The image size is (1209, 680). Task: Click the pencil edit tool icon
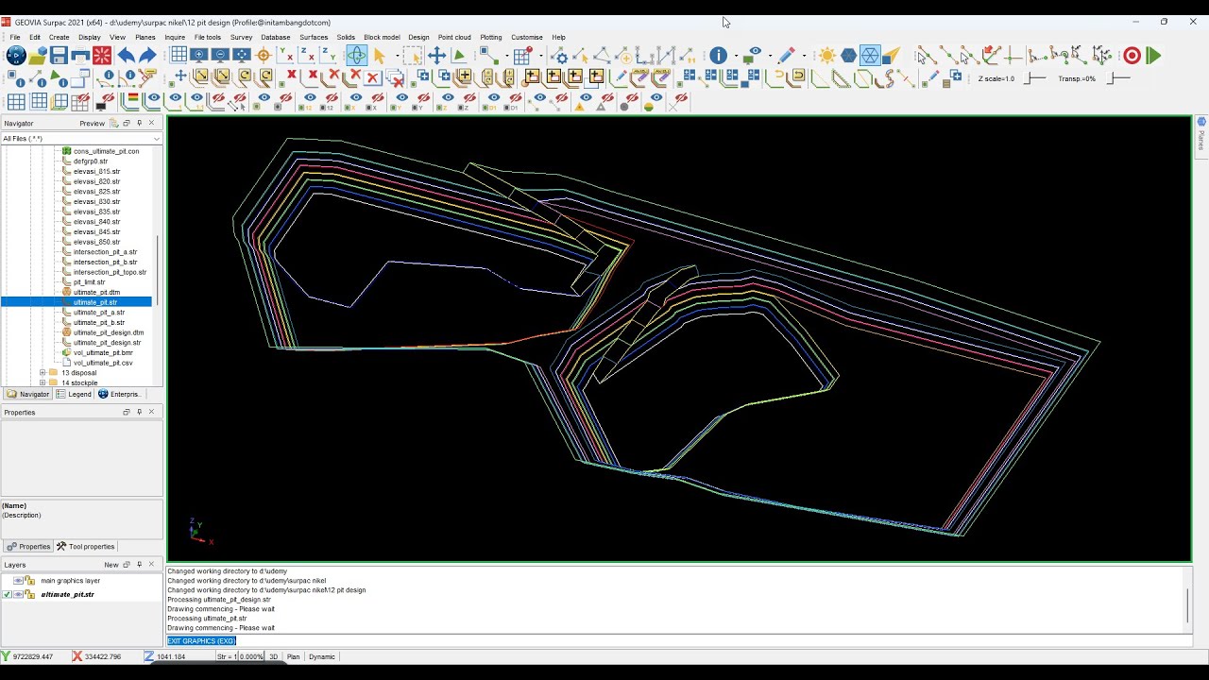coord(786,55)
